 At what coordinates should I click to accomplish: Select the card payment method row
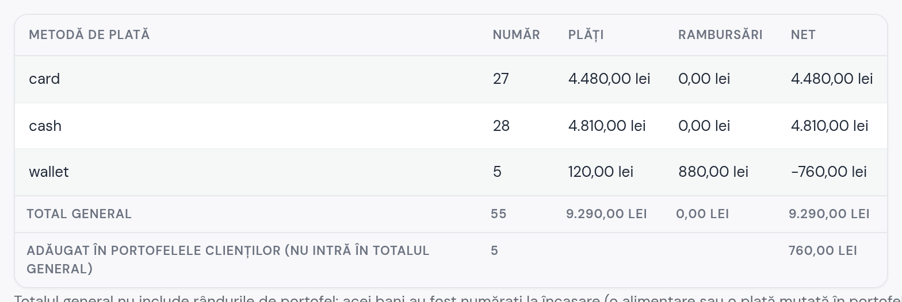pos(451,79)
